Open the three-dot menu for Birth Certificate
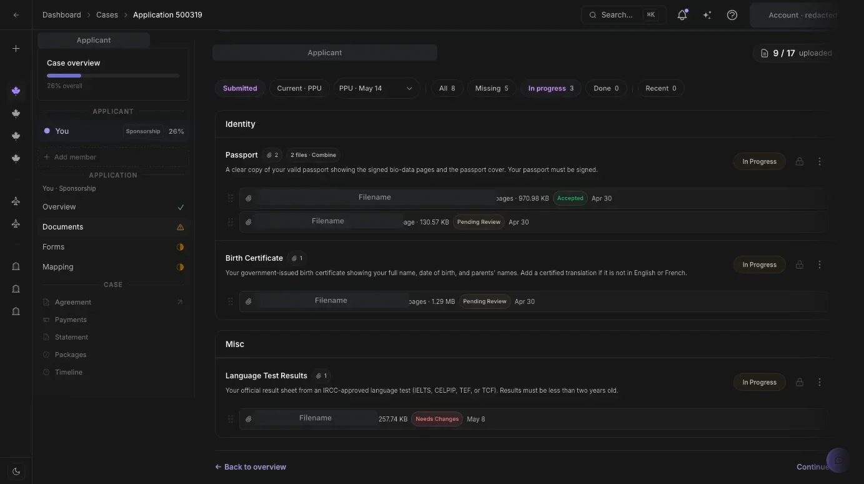864x484 pixels. [820, 265]
